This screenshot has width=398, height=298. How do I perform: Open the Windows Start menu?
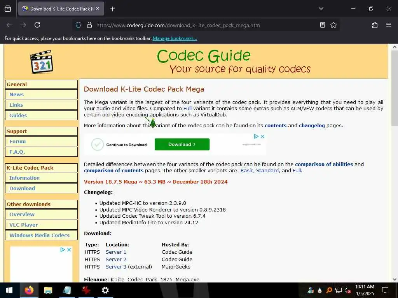point(9,290)
